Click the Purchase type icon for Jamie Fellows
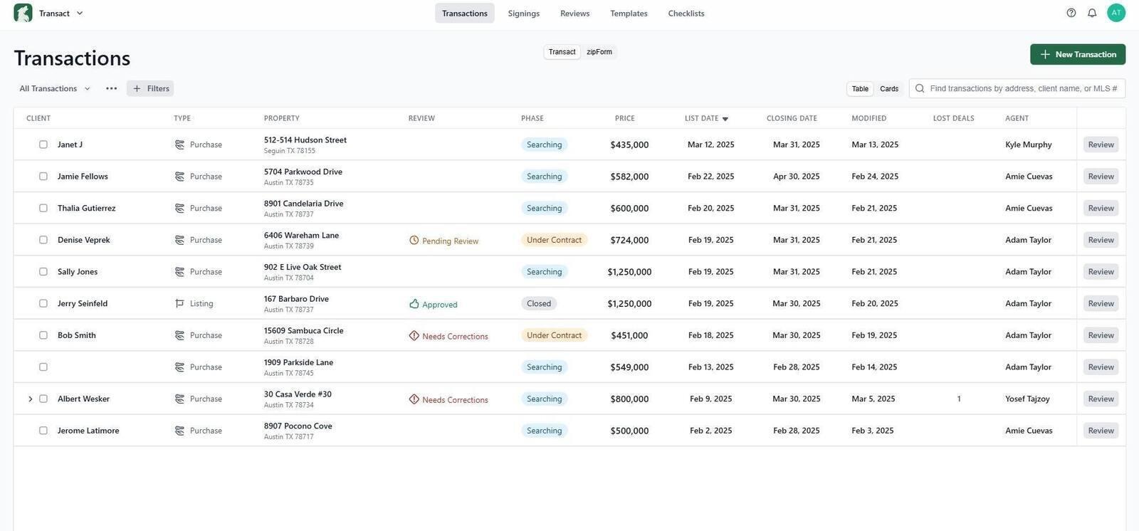The width and height of the screenshot is (1139, 531). click(179, 177)
